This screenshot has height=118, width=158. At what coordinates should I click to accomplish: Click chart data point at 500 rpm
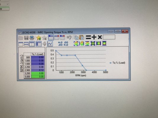56,51
